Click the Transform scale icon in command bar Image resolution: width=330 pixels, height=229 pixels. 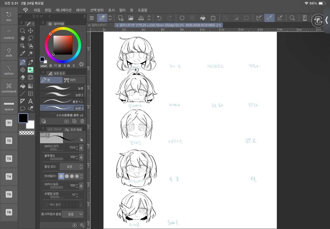point(213,18)
